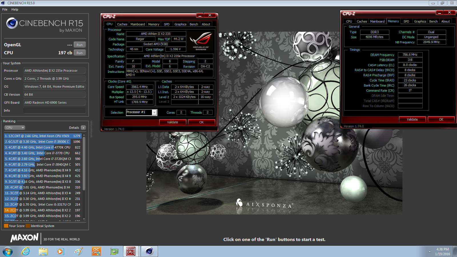Switch to Mainboard tab in left CPU-Z

click(x=138, y=24)
